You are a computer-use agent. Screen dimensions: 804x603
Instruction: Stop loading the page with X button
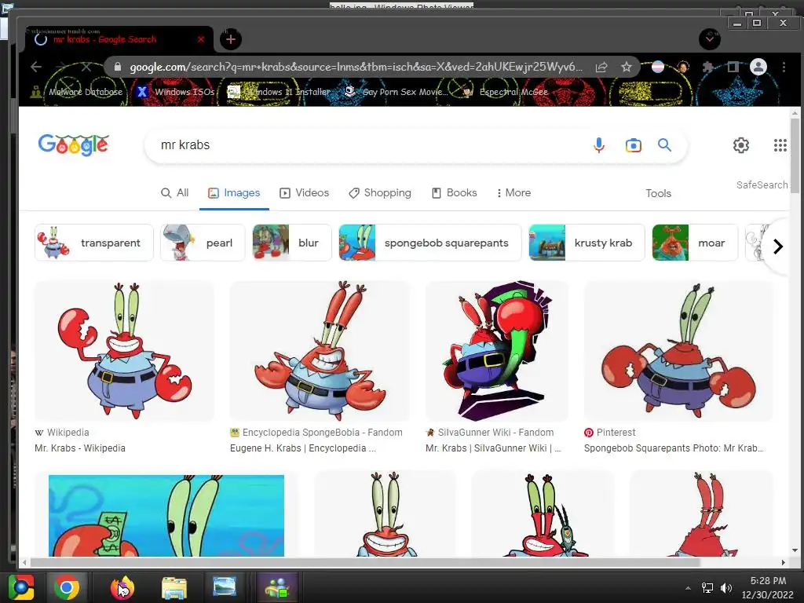[86, 67]
